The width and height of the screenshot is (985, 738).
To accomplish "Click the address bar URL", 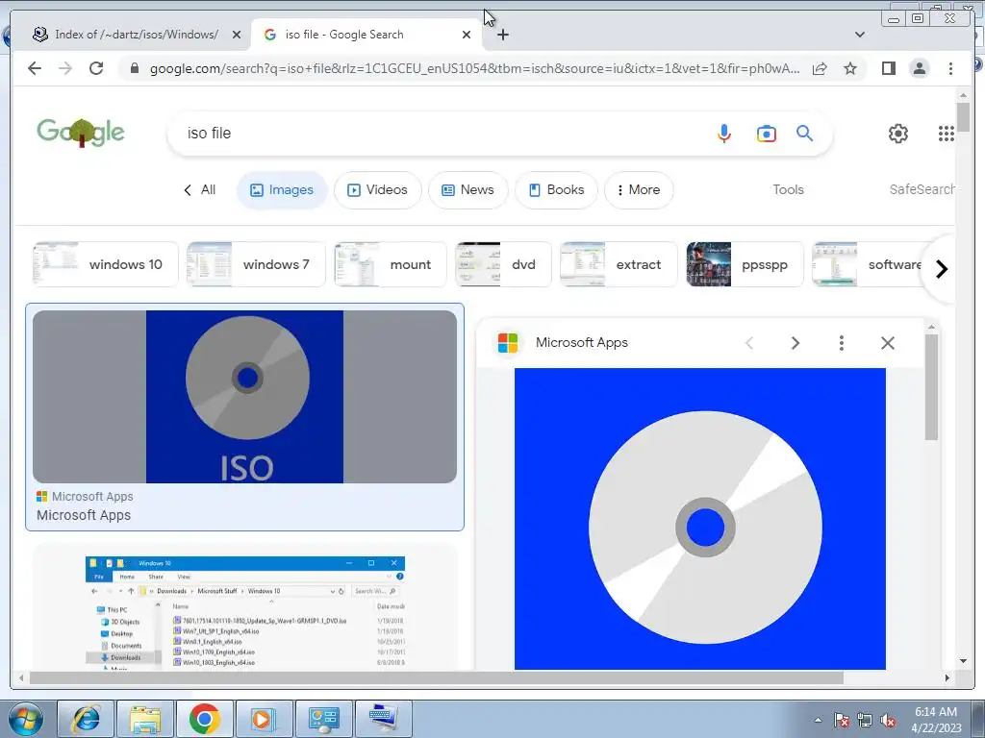I will pos(474,68).
